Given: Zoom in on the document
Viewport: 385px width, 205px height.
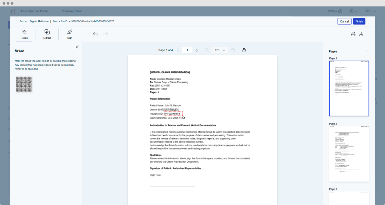Looking at the screenshot, I should pos(233,50).
